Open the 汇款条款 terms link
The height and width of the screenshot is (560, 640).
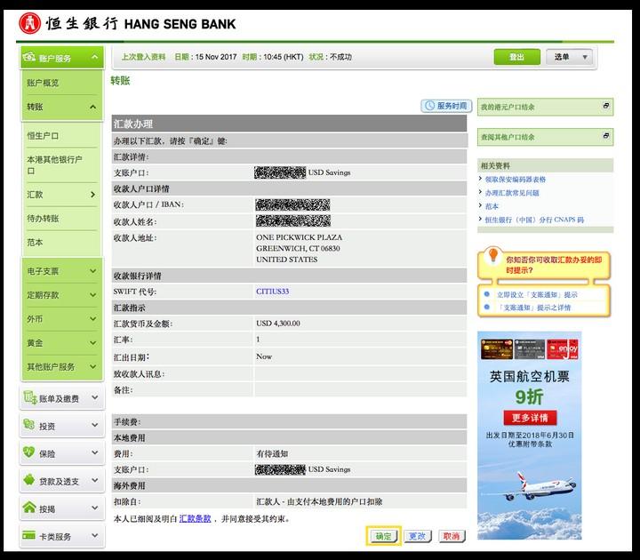pos(195,518)
